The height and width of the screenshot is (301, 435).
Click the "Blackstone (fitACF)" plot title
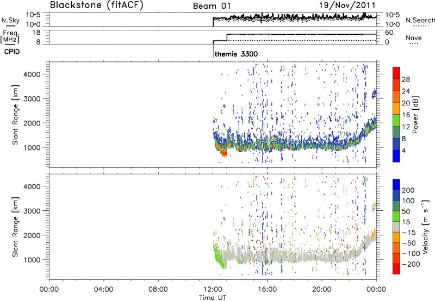(97, 5)
